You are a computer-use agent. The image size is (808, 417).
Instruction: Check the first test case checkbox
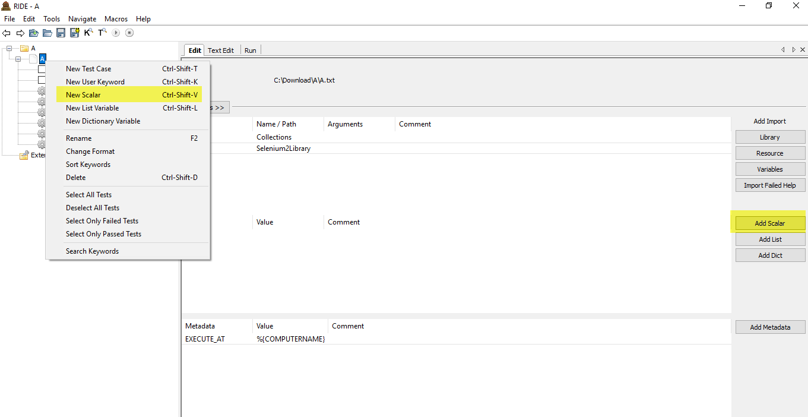click(x=42, y=69)
